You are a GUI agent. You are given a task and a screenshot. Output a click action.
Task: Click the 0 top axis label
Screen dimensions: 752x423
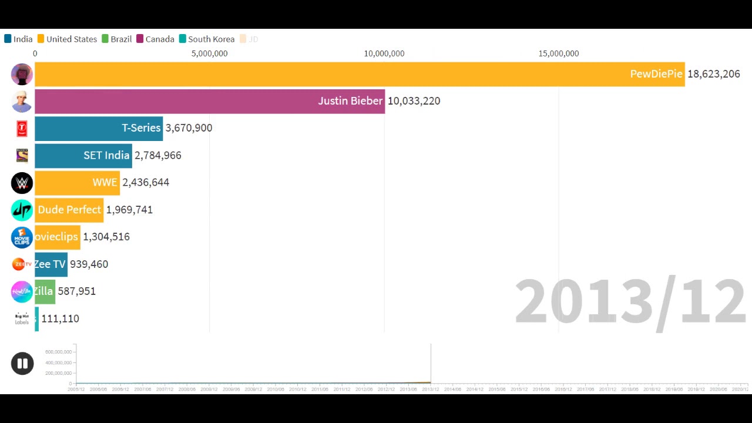tap(35, 53)
